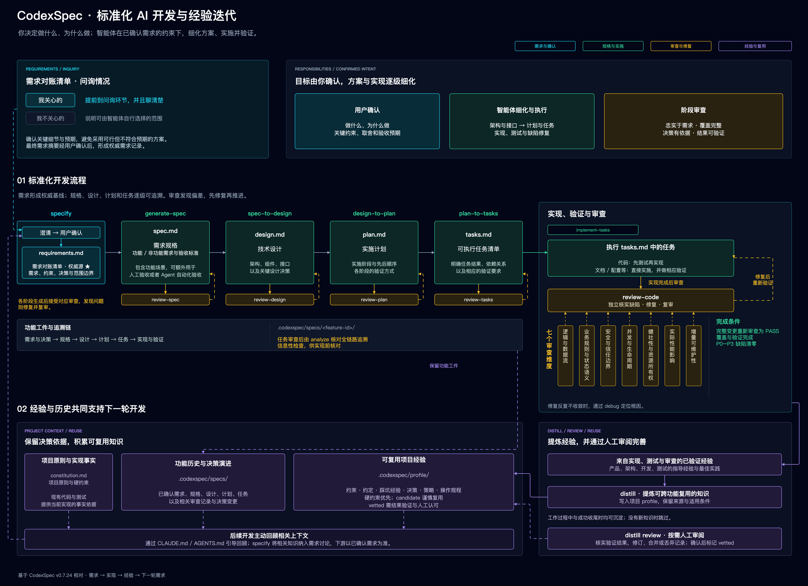Click the generate-spec step label

(165, 213)
